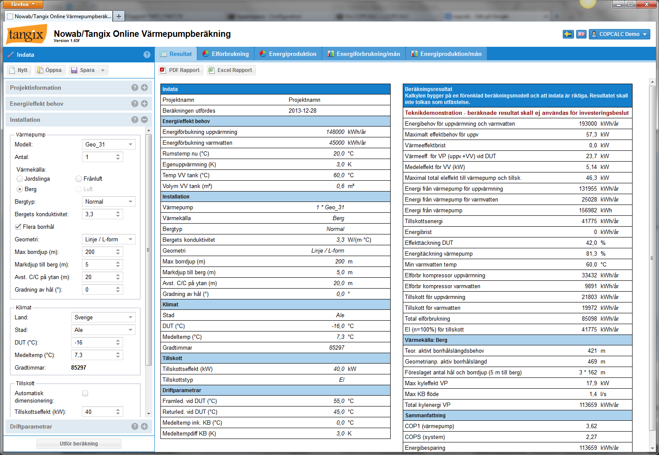The width and height of the screenshot is (659, 455).
Task: Click the Gradning av hål stepper
Action: click(118, 289)
